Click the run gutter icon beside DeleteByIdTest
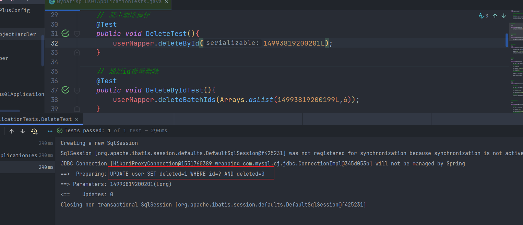Image resolution: width=523 pixels, height=225 pixels. click(65, 90)
